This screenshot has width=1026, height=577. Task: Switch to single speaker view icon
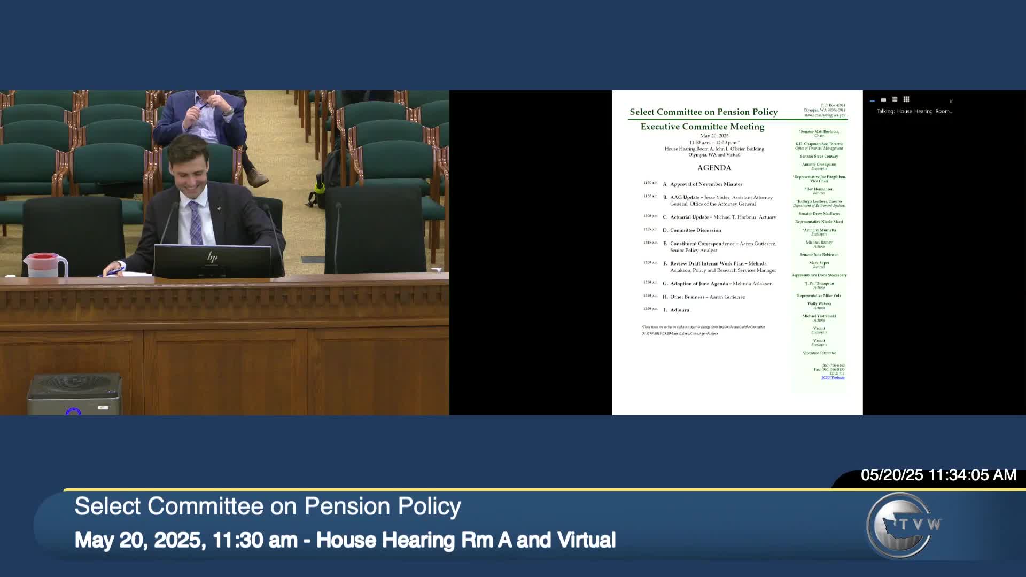[x=883, y=100]
